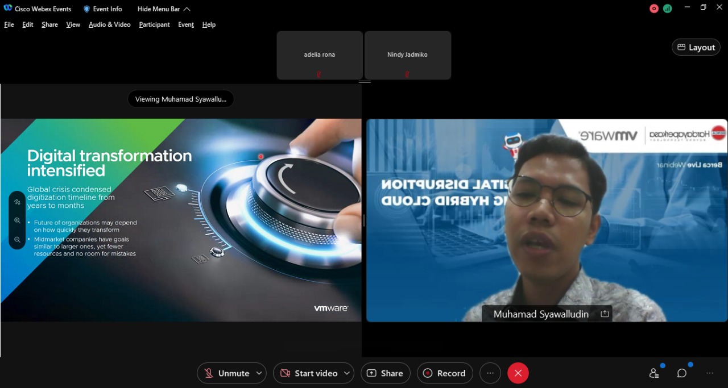
Task: Open more panel options at bottom right
Action: point(710,373)
